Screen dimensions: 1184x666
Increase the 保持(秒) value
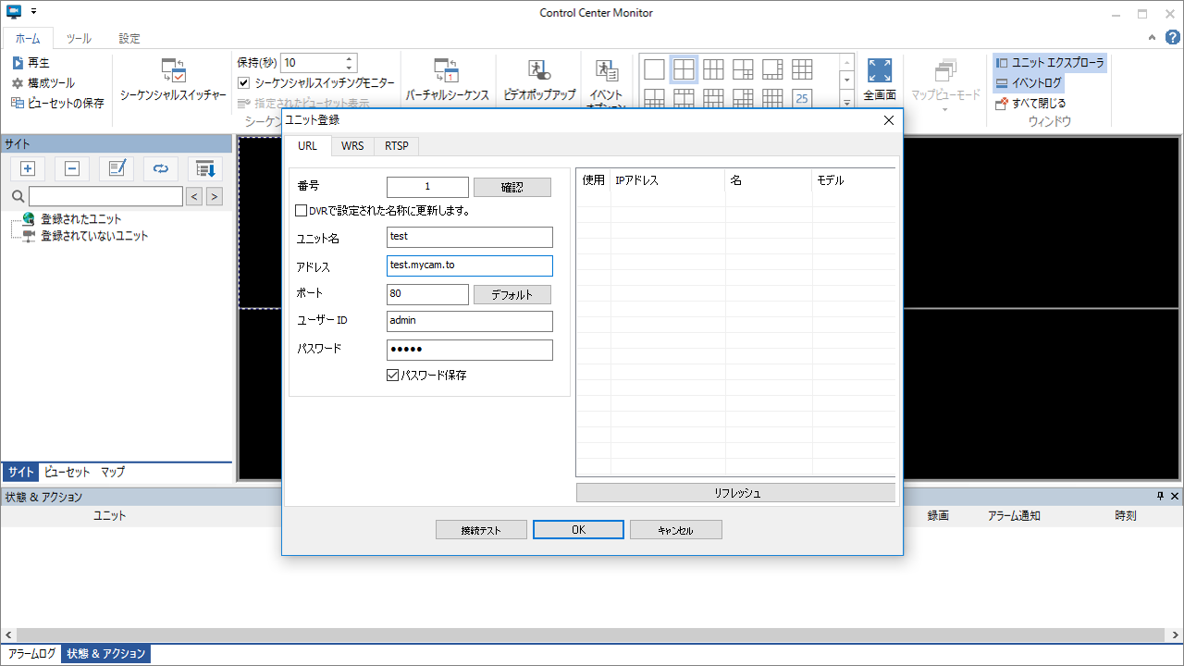pos(350,59)
